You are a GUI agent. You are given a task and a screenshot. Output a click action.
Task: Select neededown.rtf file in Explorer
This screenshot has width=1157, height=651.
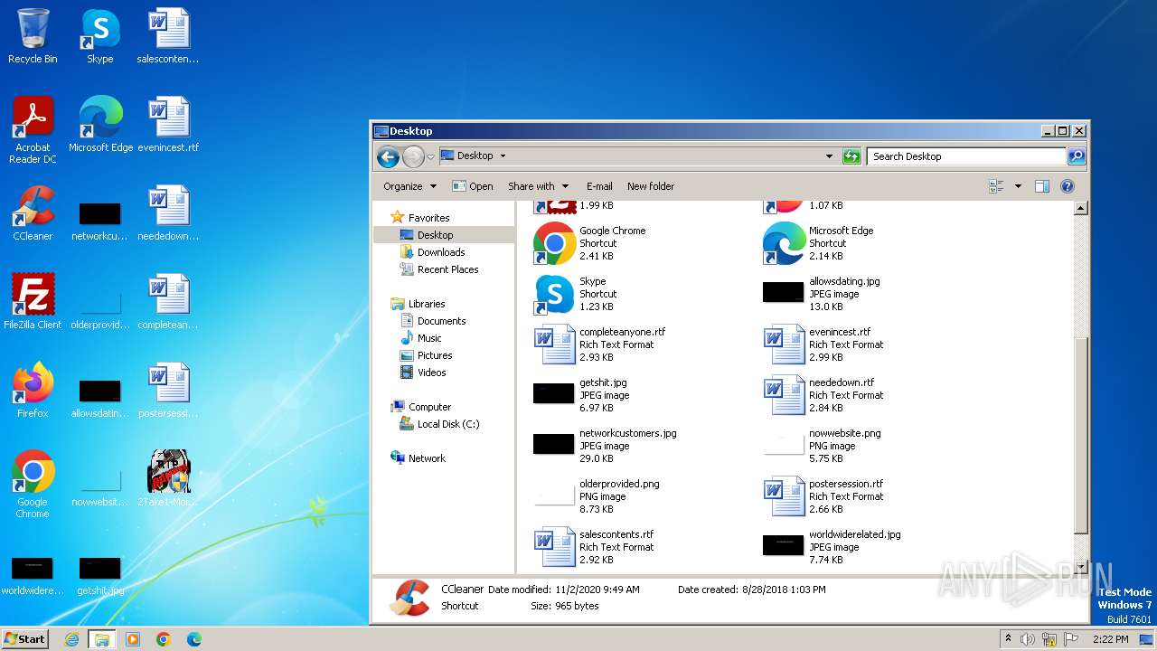(x=823, y=395)
